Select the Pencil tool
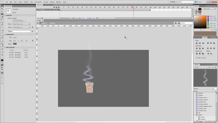This screenshot has height=123, width=218. point(2,33)
